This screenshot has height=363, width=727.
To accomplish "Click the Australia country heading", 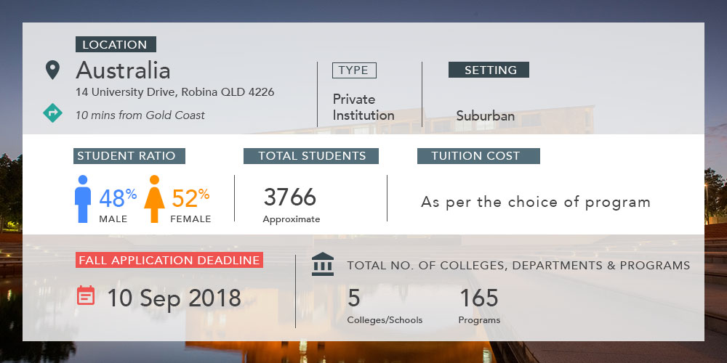I will (124, 70).
